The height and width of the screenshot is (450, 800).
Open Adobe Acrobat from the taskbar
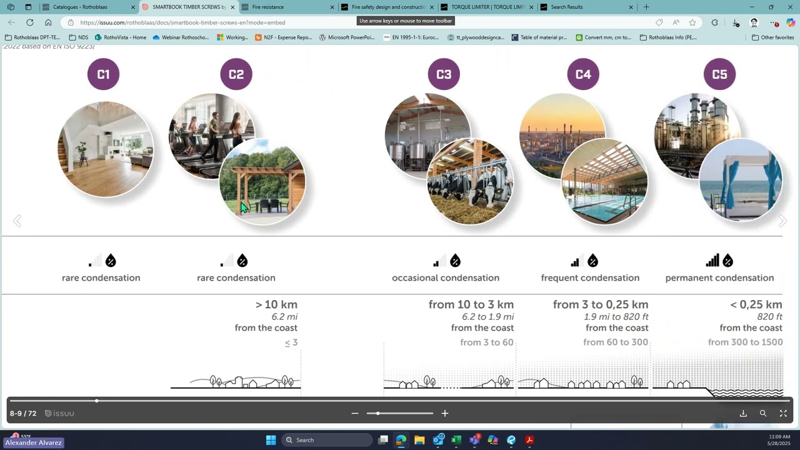(x=529, y=440)
